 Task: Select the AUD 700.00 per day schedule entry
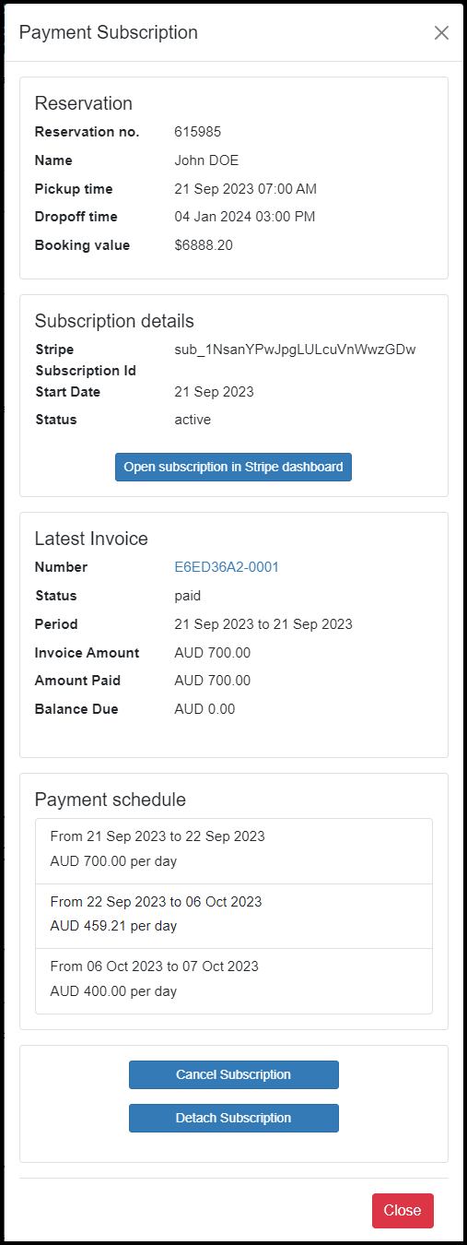click(234, 851)
